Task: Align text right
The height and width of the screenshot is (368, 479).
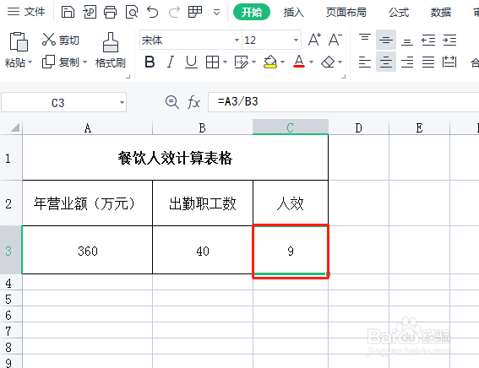Action: (407, 62)
